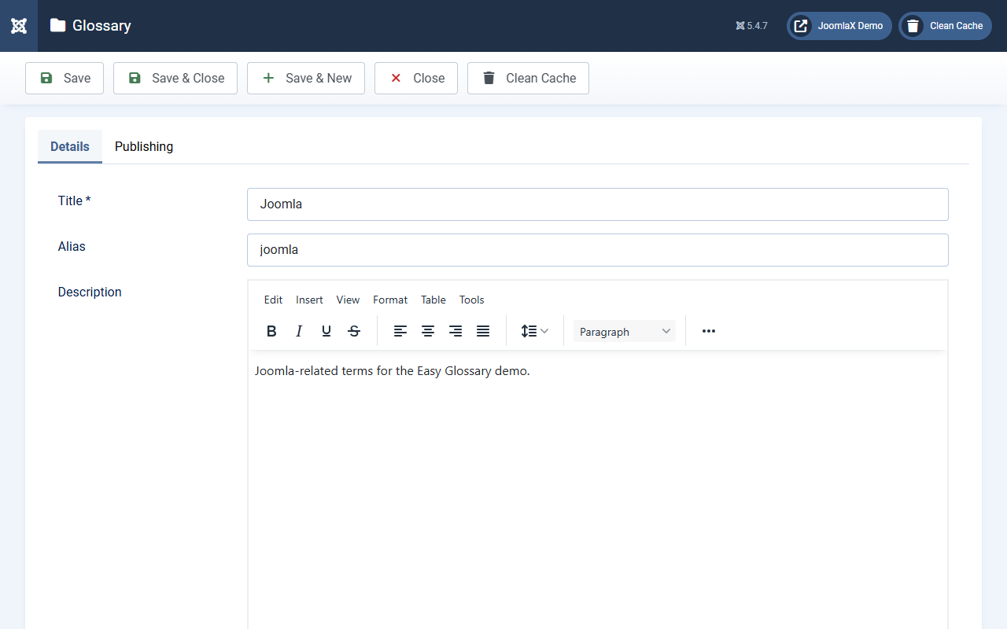Open the line height dropdown
This screenshot has height=629, width=1007.
pyautogui.click(x=535, y=331)
